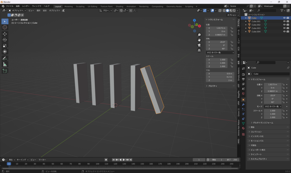This screenshot has height=173, width=291.
Task: Toggle lock on Location X in sidebar
Action: tap(232, 28)
